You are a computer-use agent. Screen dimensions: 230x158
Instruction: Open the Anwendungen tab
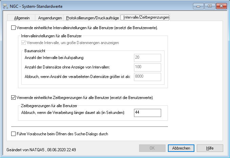point(49,18)
